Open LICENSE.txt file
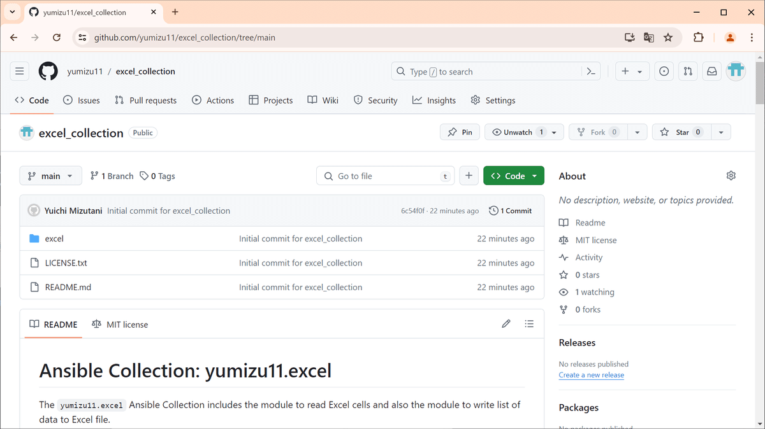765x429 pixels. click(x=66, y=263)
